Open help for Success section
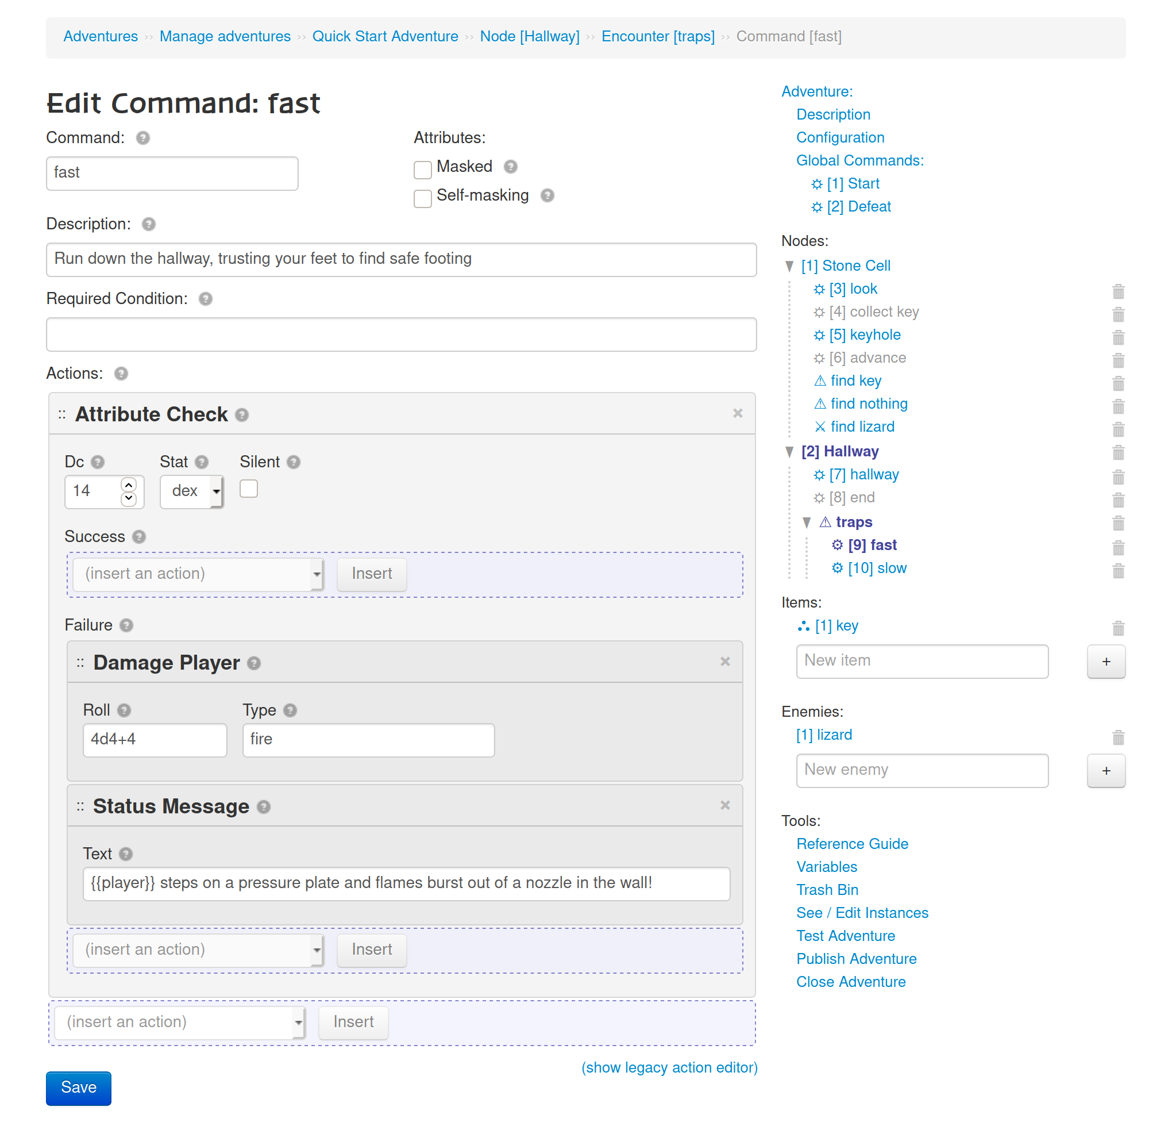Screen dimensions: 1172x1122 coord(138,537)
